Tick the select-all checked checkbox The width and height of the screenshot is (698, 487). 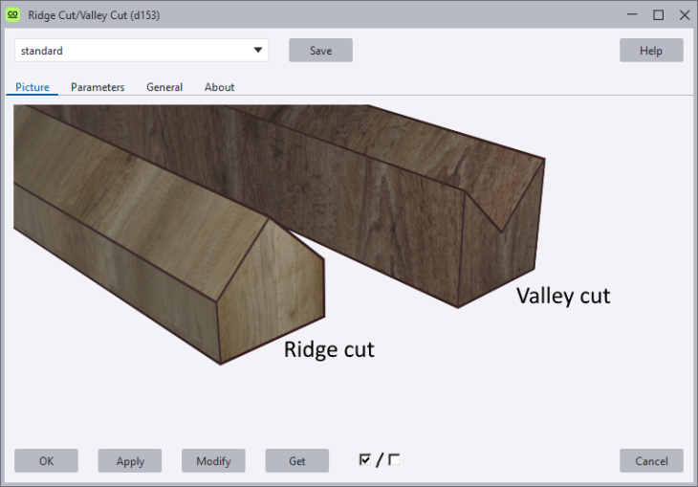pos(364,459)
